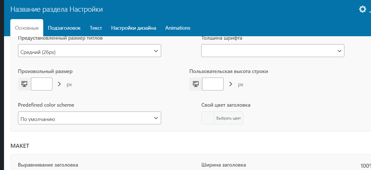Screen dimensions: 371x170
Task: Click the px unit beside Пользовательская высота строки
Action: click(x=240, y=84)
